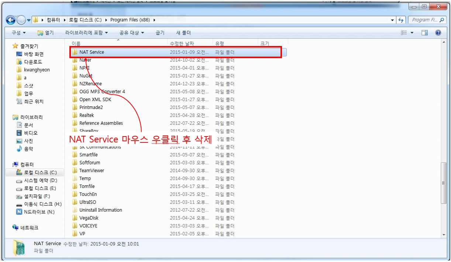Open 라이브러리에 포함 menu
Image resolution: width=451 pixels, height=262 pixels.
click(86, 33)
